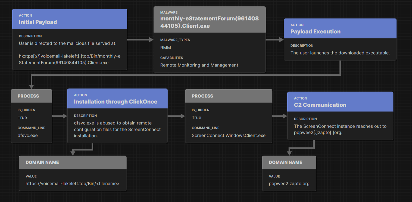The height and width of the screenshot is (202, 412).
Task: Click the Remote Monitoring and Management capability text
Action: click(x=199, y=65)
